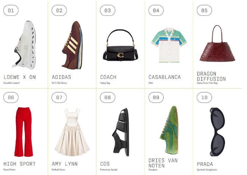Viewport: 247px width, 175px height.
Task: Select the black COS fisherman sandal image
Action: click(x=121, y=132)
